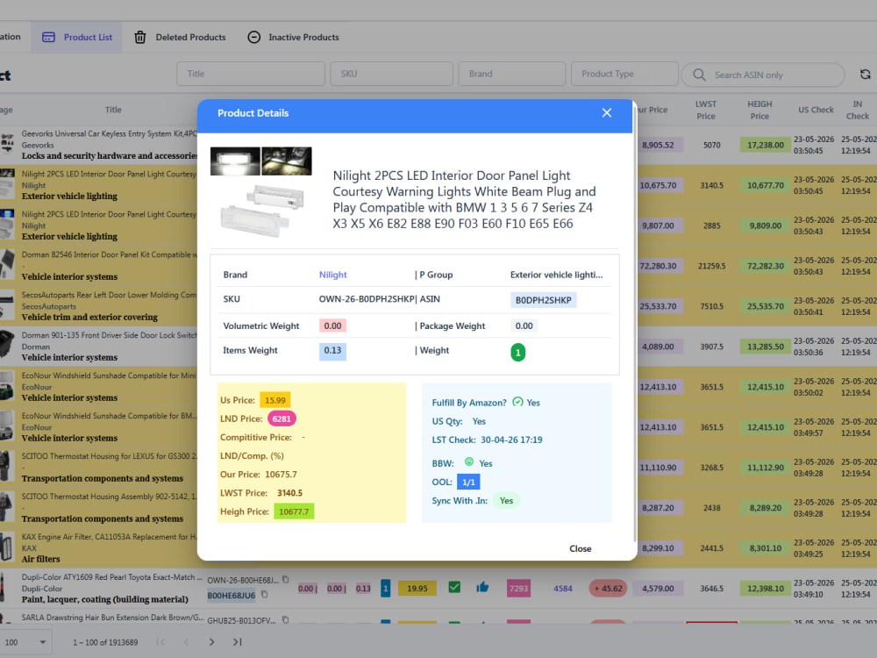This screenshot has width=877, height=658.
Task: Focus the Title filter field
Action: click(251, 74)
